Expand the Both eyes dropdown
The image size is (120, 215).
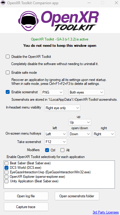pos(86,92)
